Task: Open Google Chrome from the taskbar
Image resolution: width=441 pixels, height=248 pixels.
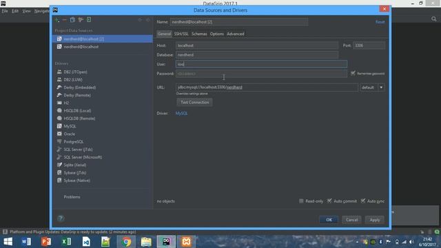Action: (x=126, y=242)
